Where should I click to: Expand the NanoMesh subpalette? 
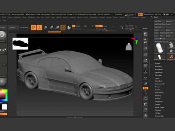[x=159, y=72]
